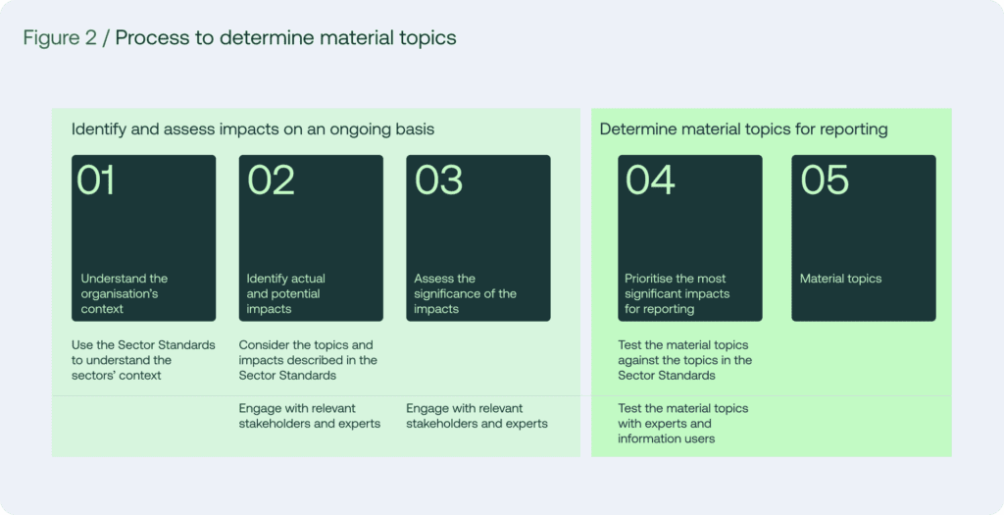Click the 05 Material topics card
The image size is (1004, 515).
[x=864, y=237]
